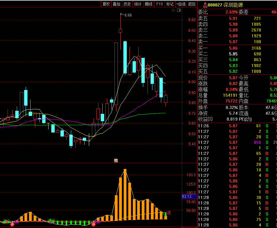Click the diamond icon above the chart
Viewport: 277px width, 228px height.
pyautogui.click(x=173, y=10)
